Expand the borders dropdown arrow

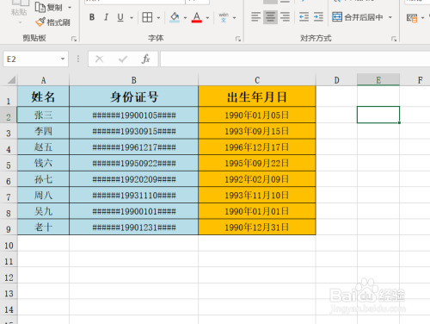(158, 18)
